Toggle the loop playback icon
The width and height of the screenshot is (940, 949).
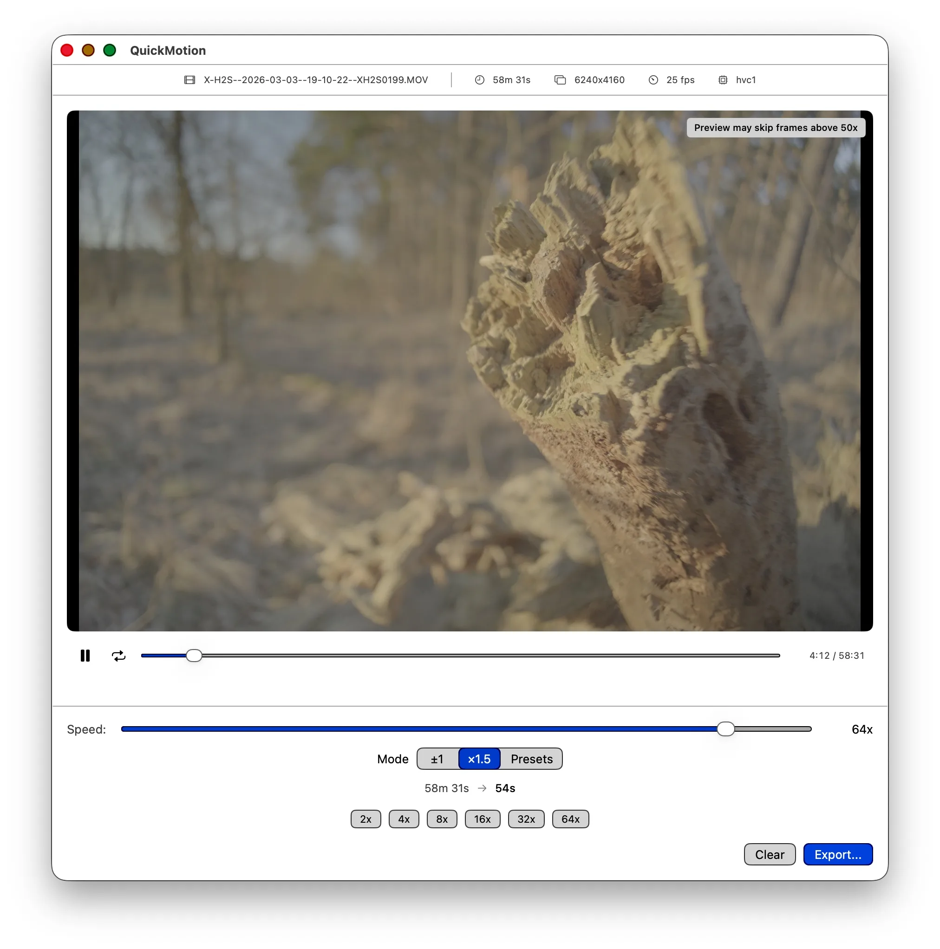coord(119,656)
